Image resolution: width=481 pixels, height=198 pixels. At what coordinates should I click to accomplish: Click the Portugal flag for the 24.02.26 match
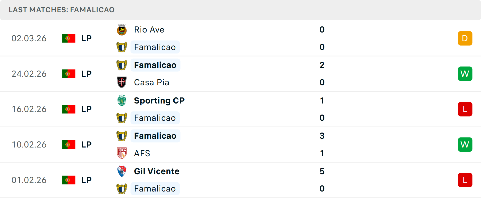[x=69, y=74]
